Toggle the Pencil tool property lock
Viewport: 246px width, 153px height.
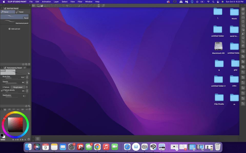click(28, 73)
